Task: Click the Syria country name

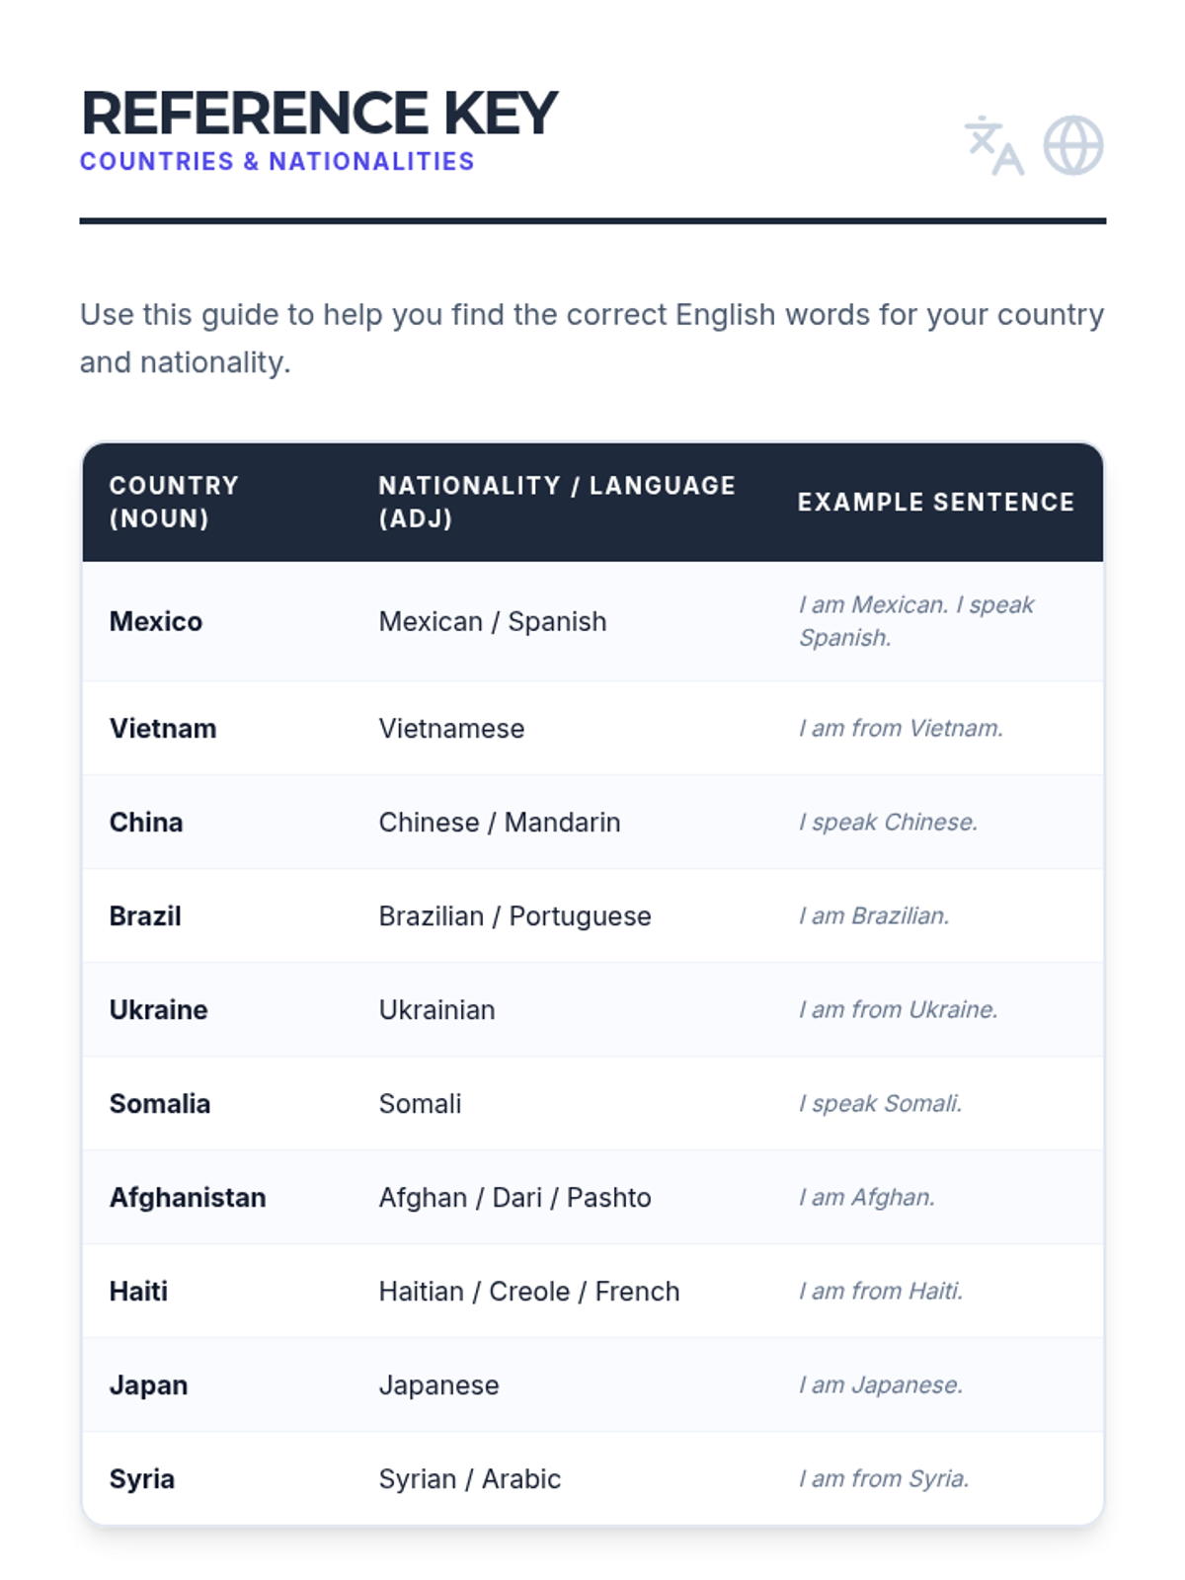Action: pyautogui.click(x=142, y=1479)
